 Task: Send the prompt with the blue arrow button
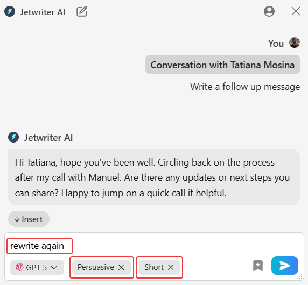click(285, 266)
